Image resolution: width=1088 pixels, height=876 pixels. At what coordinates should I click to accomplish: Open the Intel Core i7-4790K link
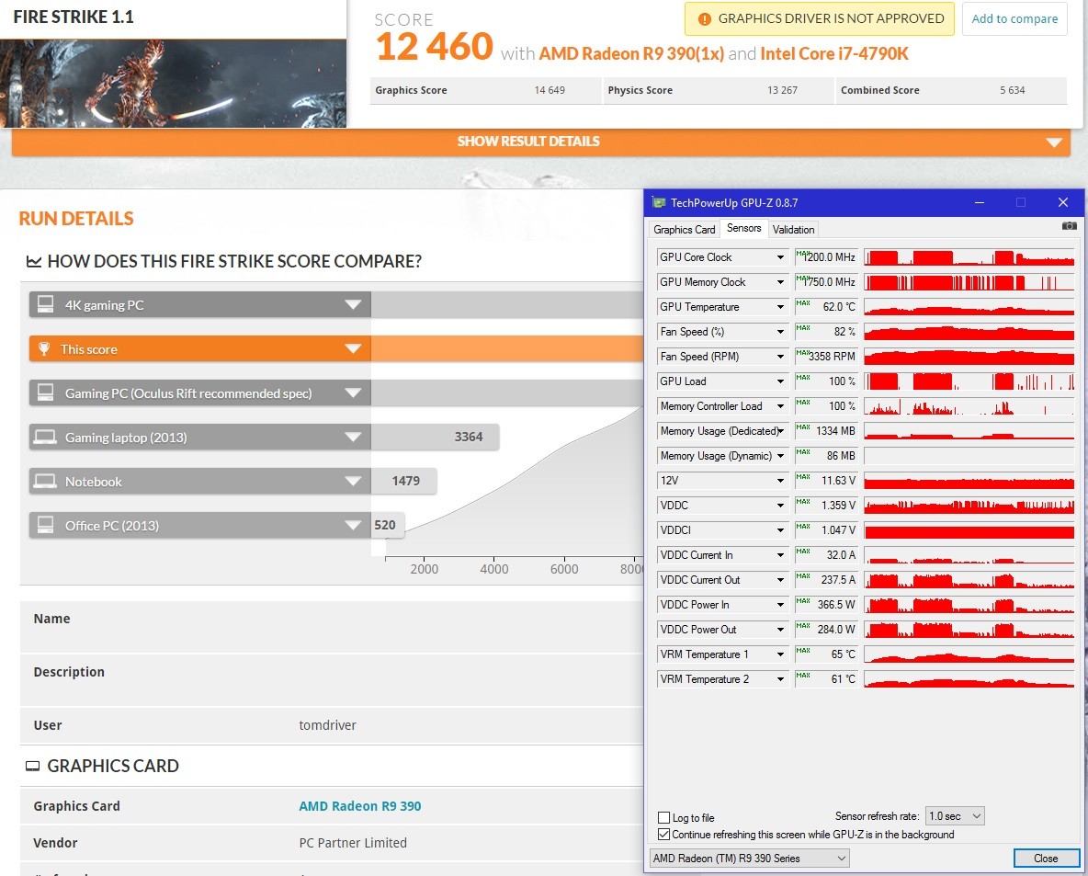834,54
